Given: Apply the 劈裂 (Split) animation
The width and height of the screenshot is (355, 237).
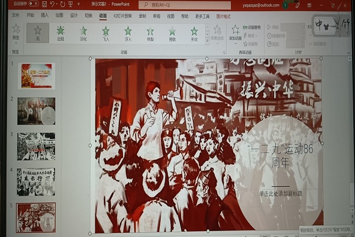Looking at the screenshot, I should click(x=150, y=33).
